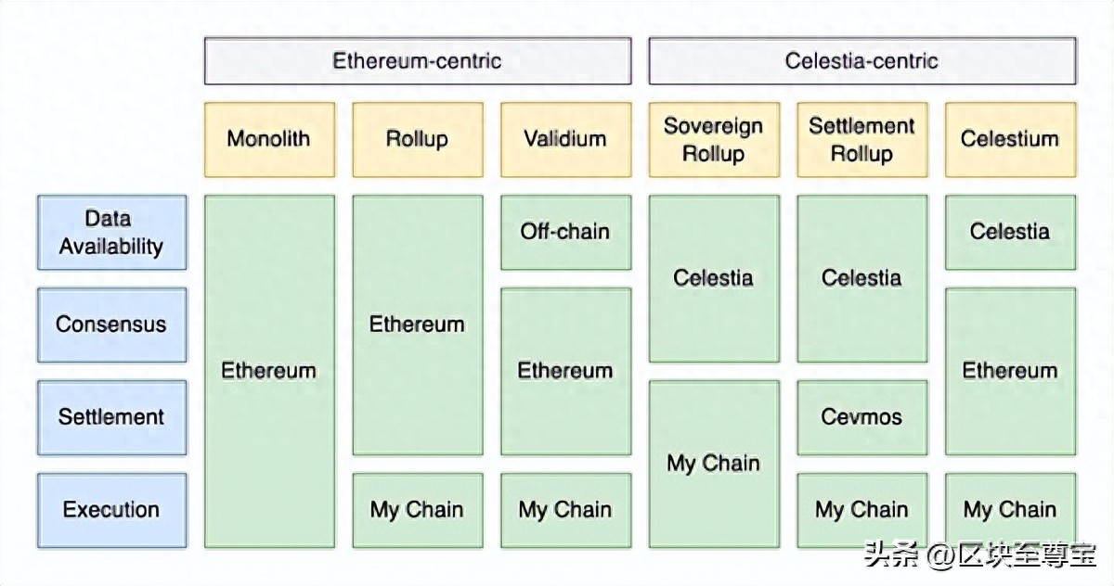Select the Sovereign Rollup label box

point(714,139)
